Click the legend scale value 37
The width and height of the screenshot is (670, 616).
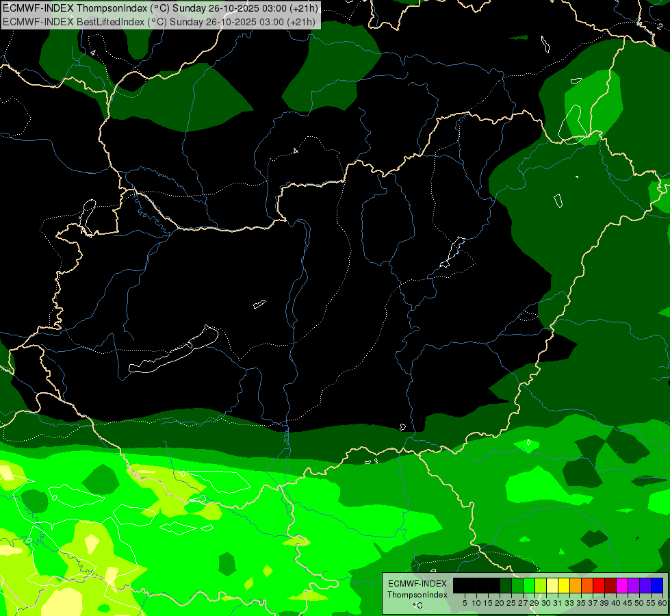[x=593, y=603]
